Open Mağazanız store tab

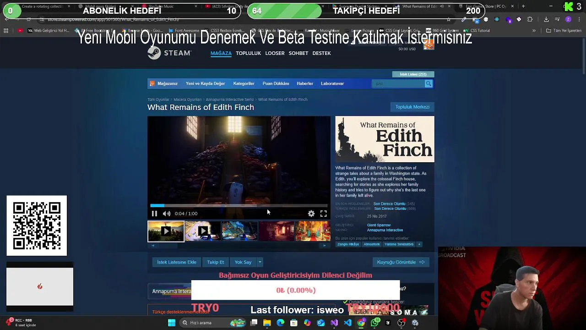[163, 83]
